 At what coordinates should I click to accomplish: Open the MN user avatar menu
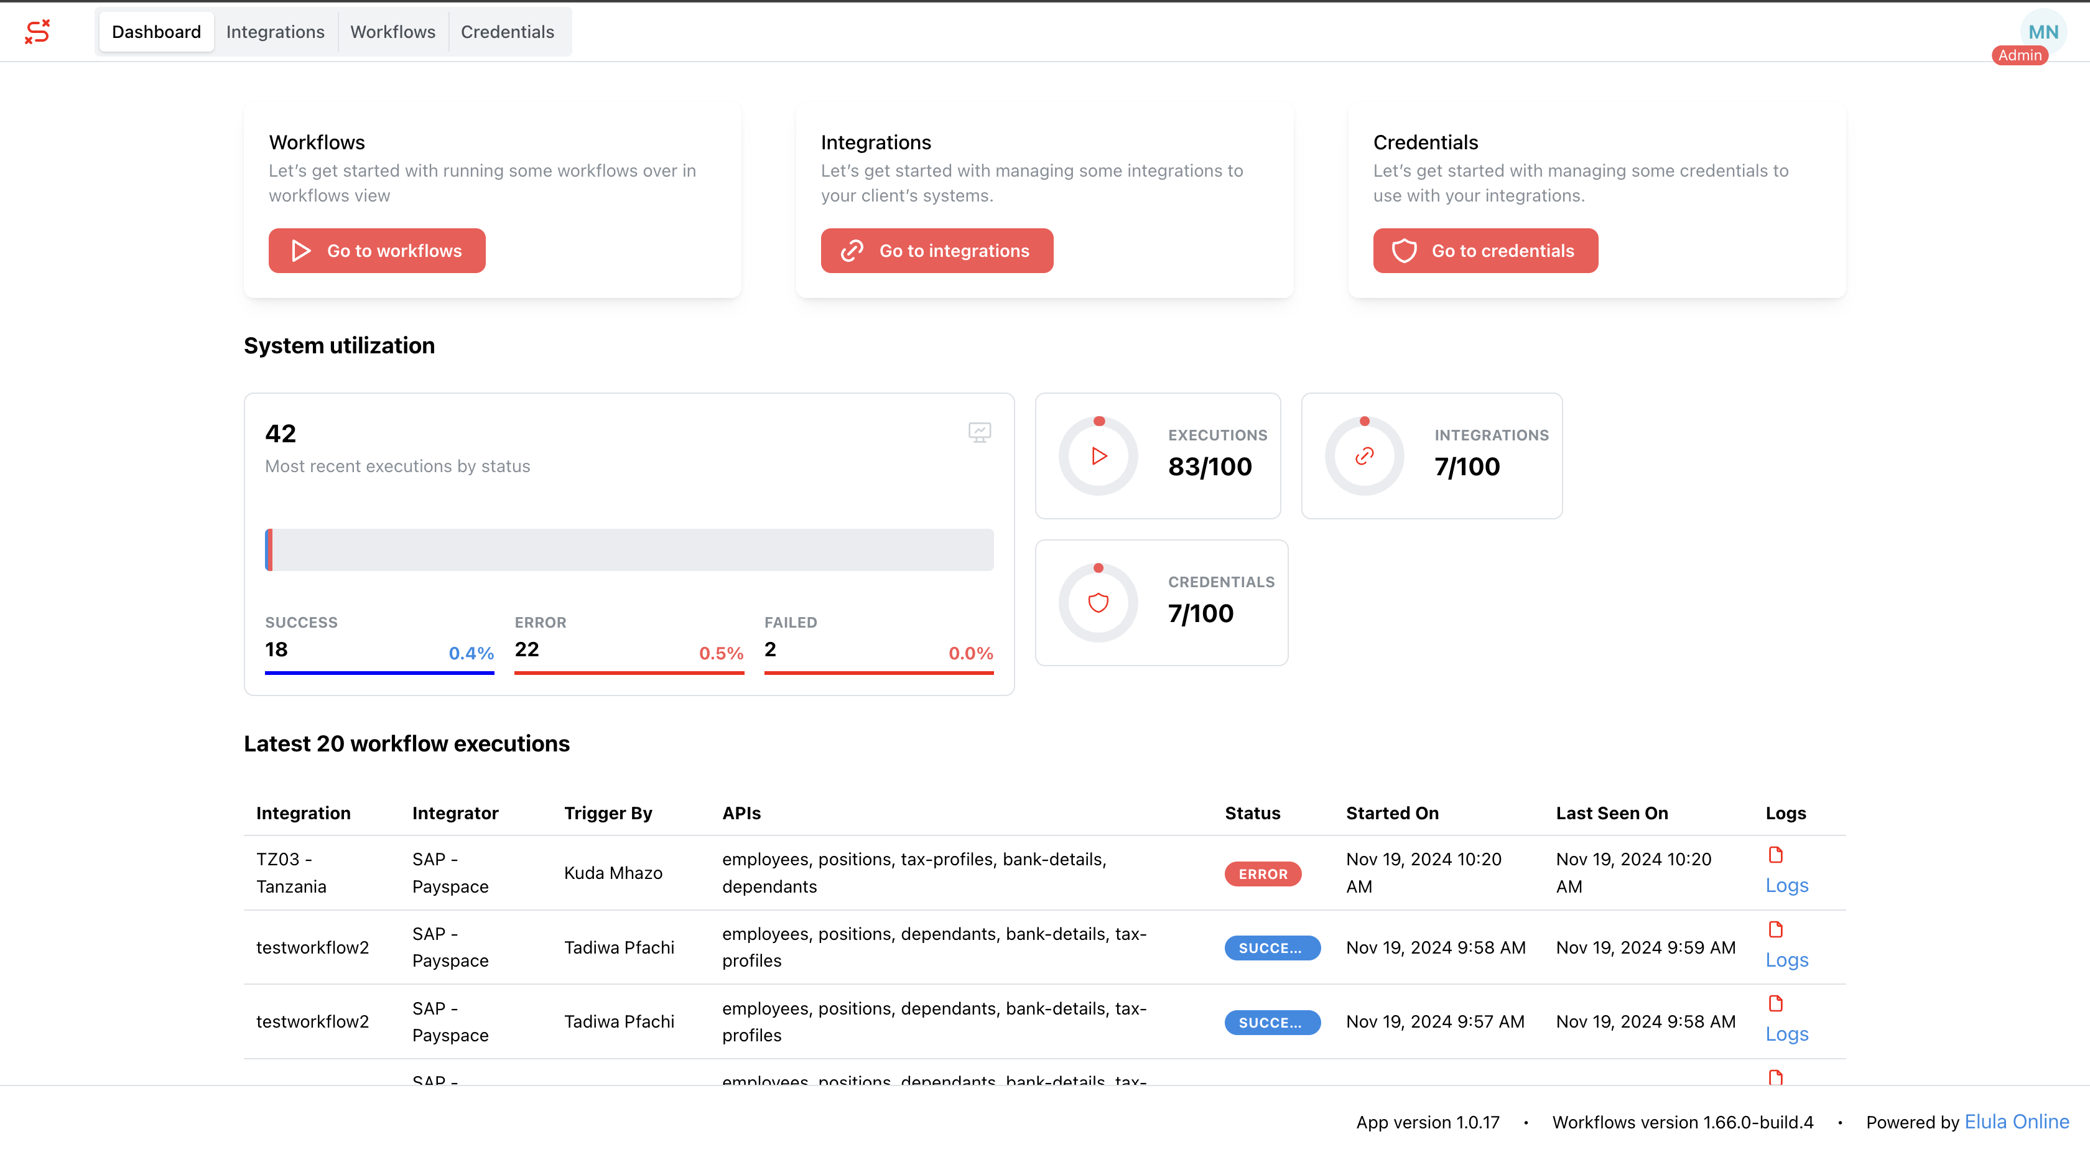[2044, 32]
